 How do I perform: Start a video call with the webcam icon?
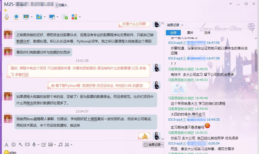coord(16,17)
